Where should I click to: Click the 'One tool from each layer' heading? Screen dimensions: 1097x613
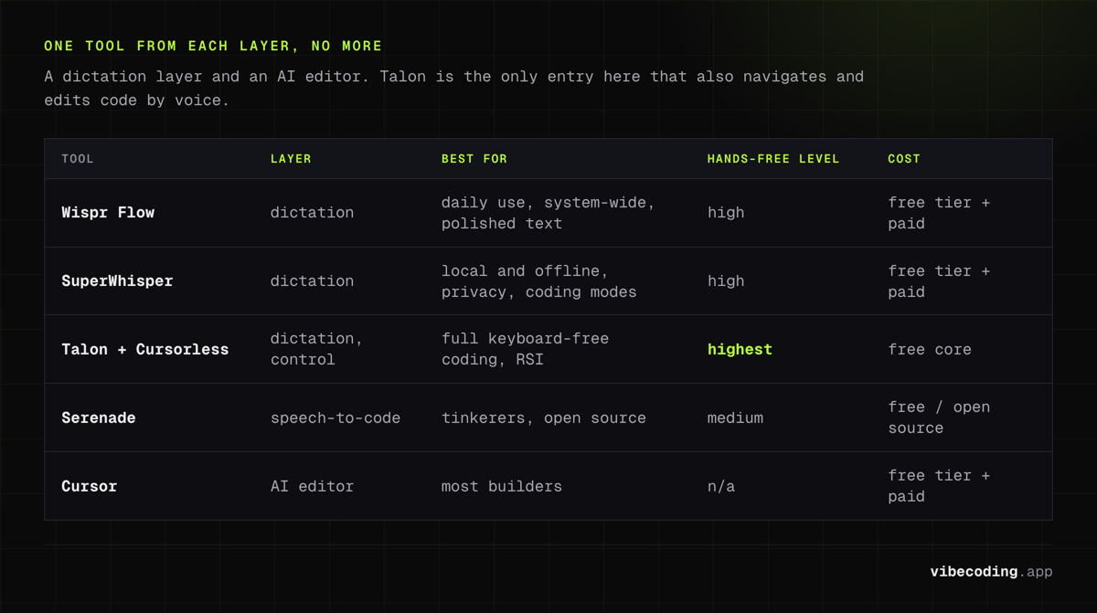[213, 46]
